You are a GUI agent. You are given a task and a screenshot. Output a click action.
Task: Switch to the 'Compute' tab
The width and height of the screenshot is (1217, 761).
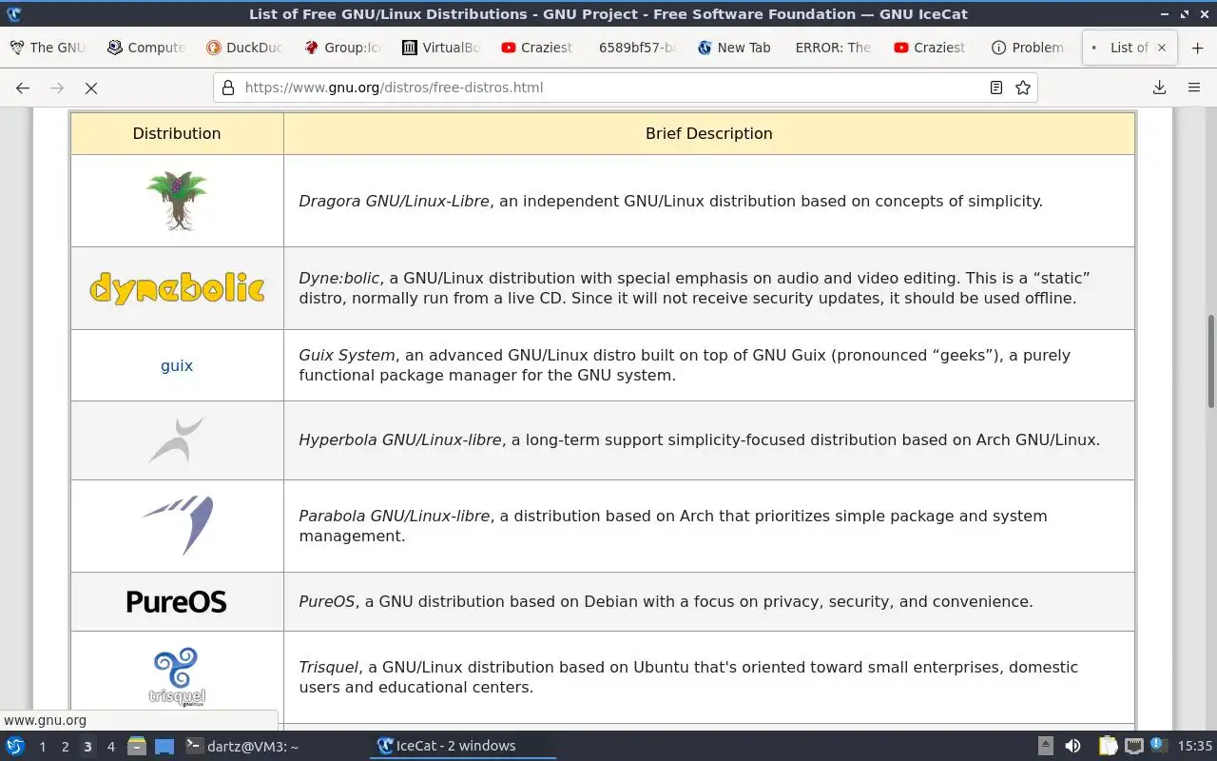click(x=146, y=48)
